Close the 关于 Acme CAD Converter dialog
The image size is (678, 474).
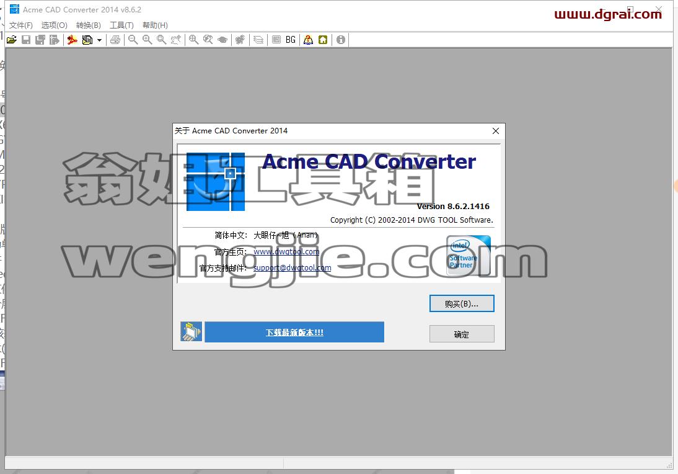pos(496,131)
